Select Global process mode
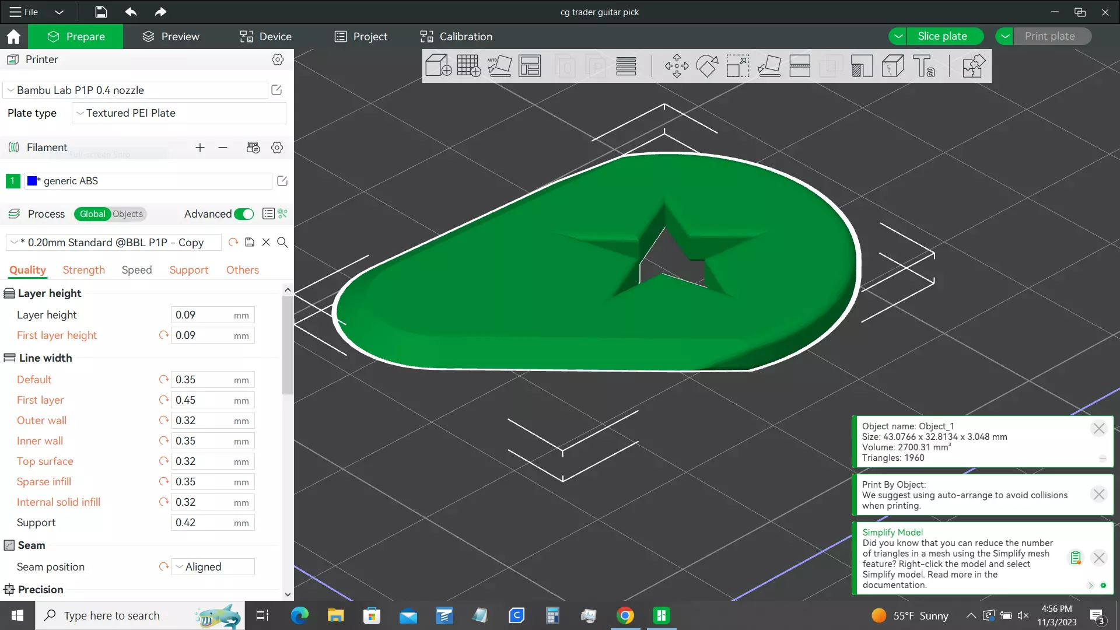1120x630 pixels. 92,214
